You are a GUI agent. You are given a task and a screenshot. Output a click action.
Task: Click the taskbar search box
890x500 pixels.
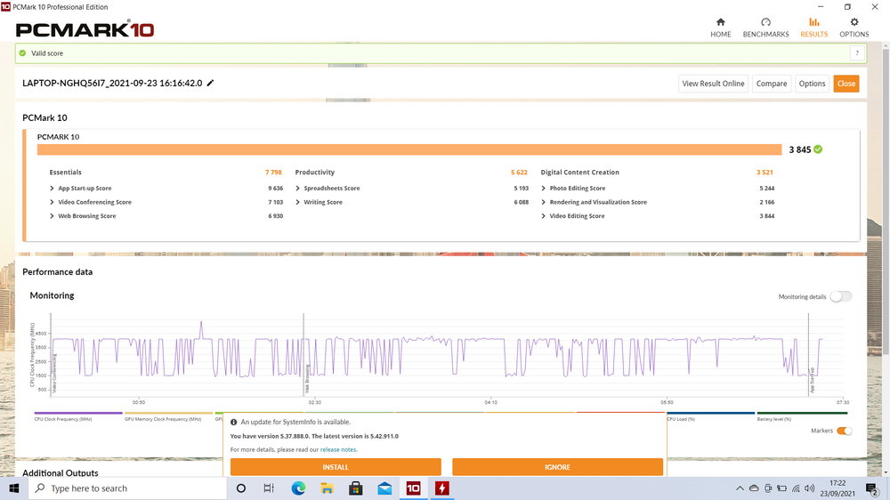point(127,488)
